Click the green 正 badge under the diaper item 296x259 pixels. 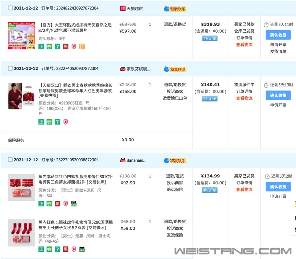click(41, 47)
